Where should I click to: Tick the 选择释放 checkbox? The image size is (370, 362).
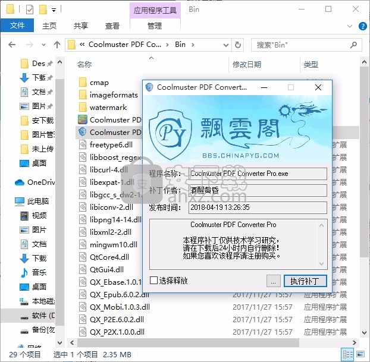pos(153,281)
